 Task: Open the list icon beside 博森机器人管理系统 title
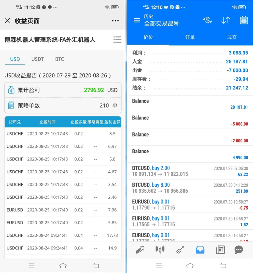click(x=117, y=40)
